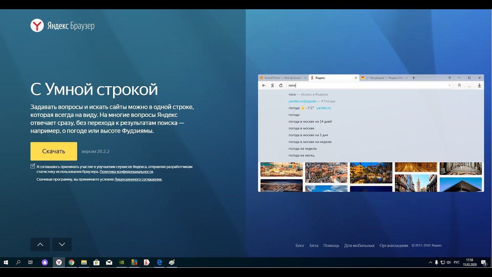
Task: Launch the purple Alice assistant on the taskbar
Action: (45, 262)
